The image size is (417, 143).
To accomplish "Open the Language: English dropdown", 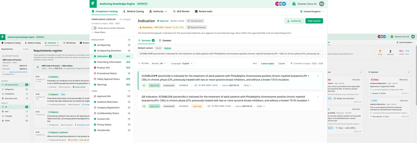I will 182,64.
